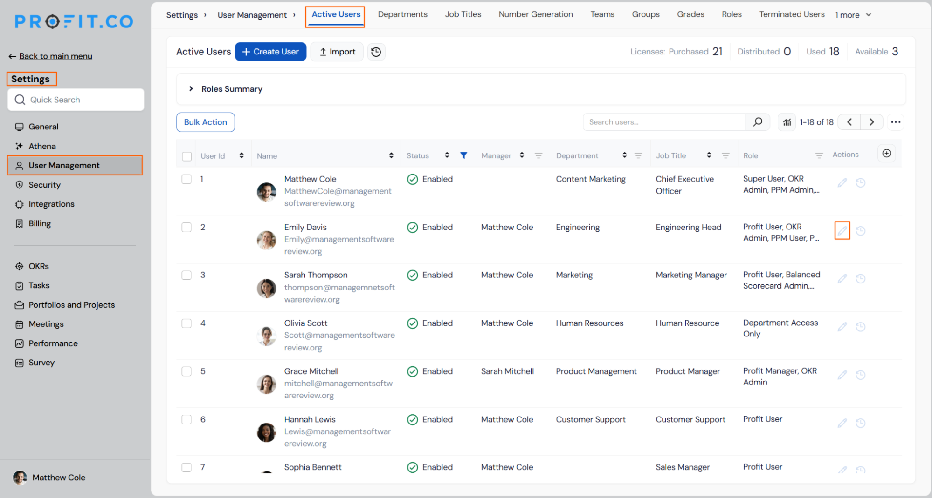Check the box for user 3 Sarah Thompson
Viewport: 932px width, 498px height.
[186, 275]
